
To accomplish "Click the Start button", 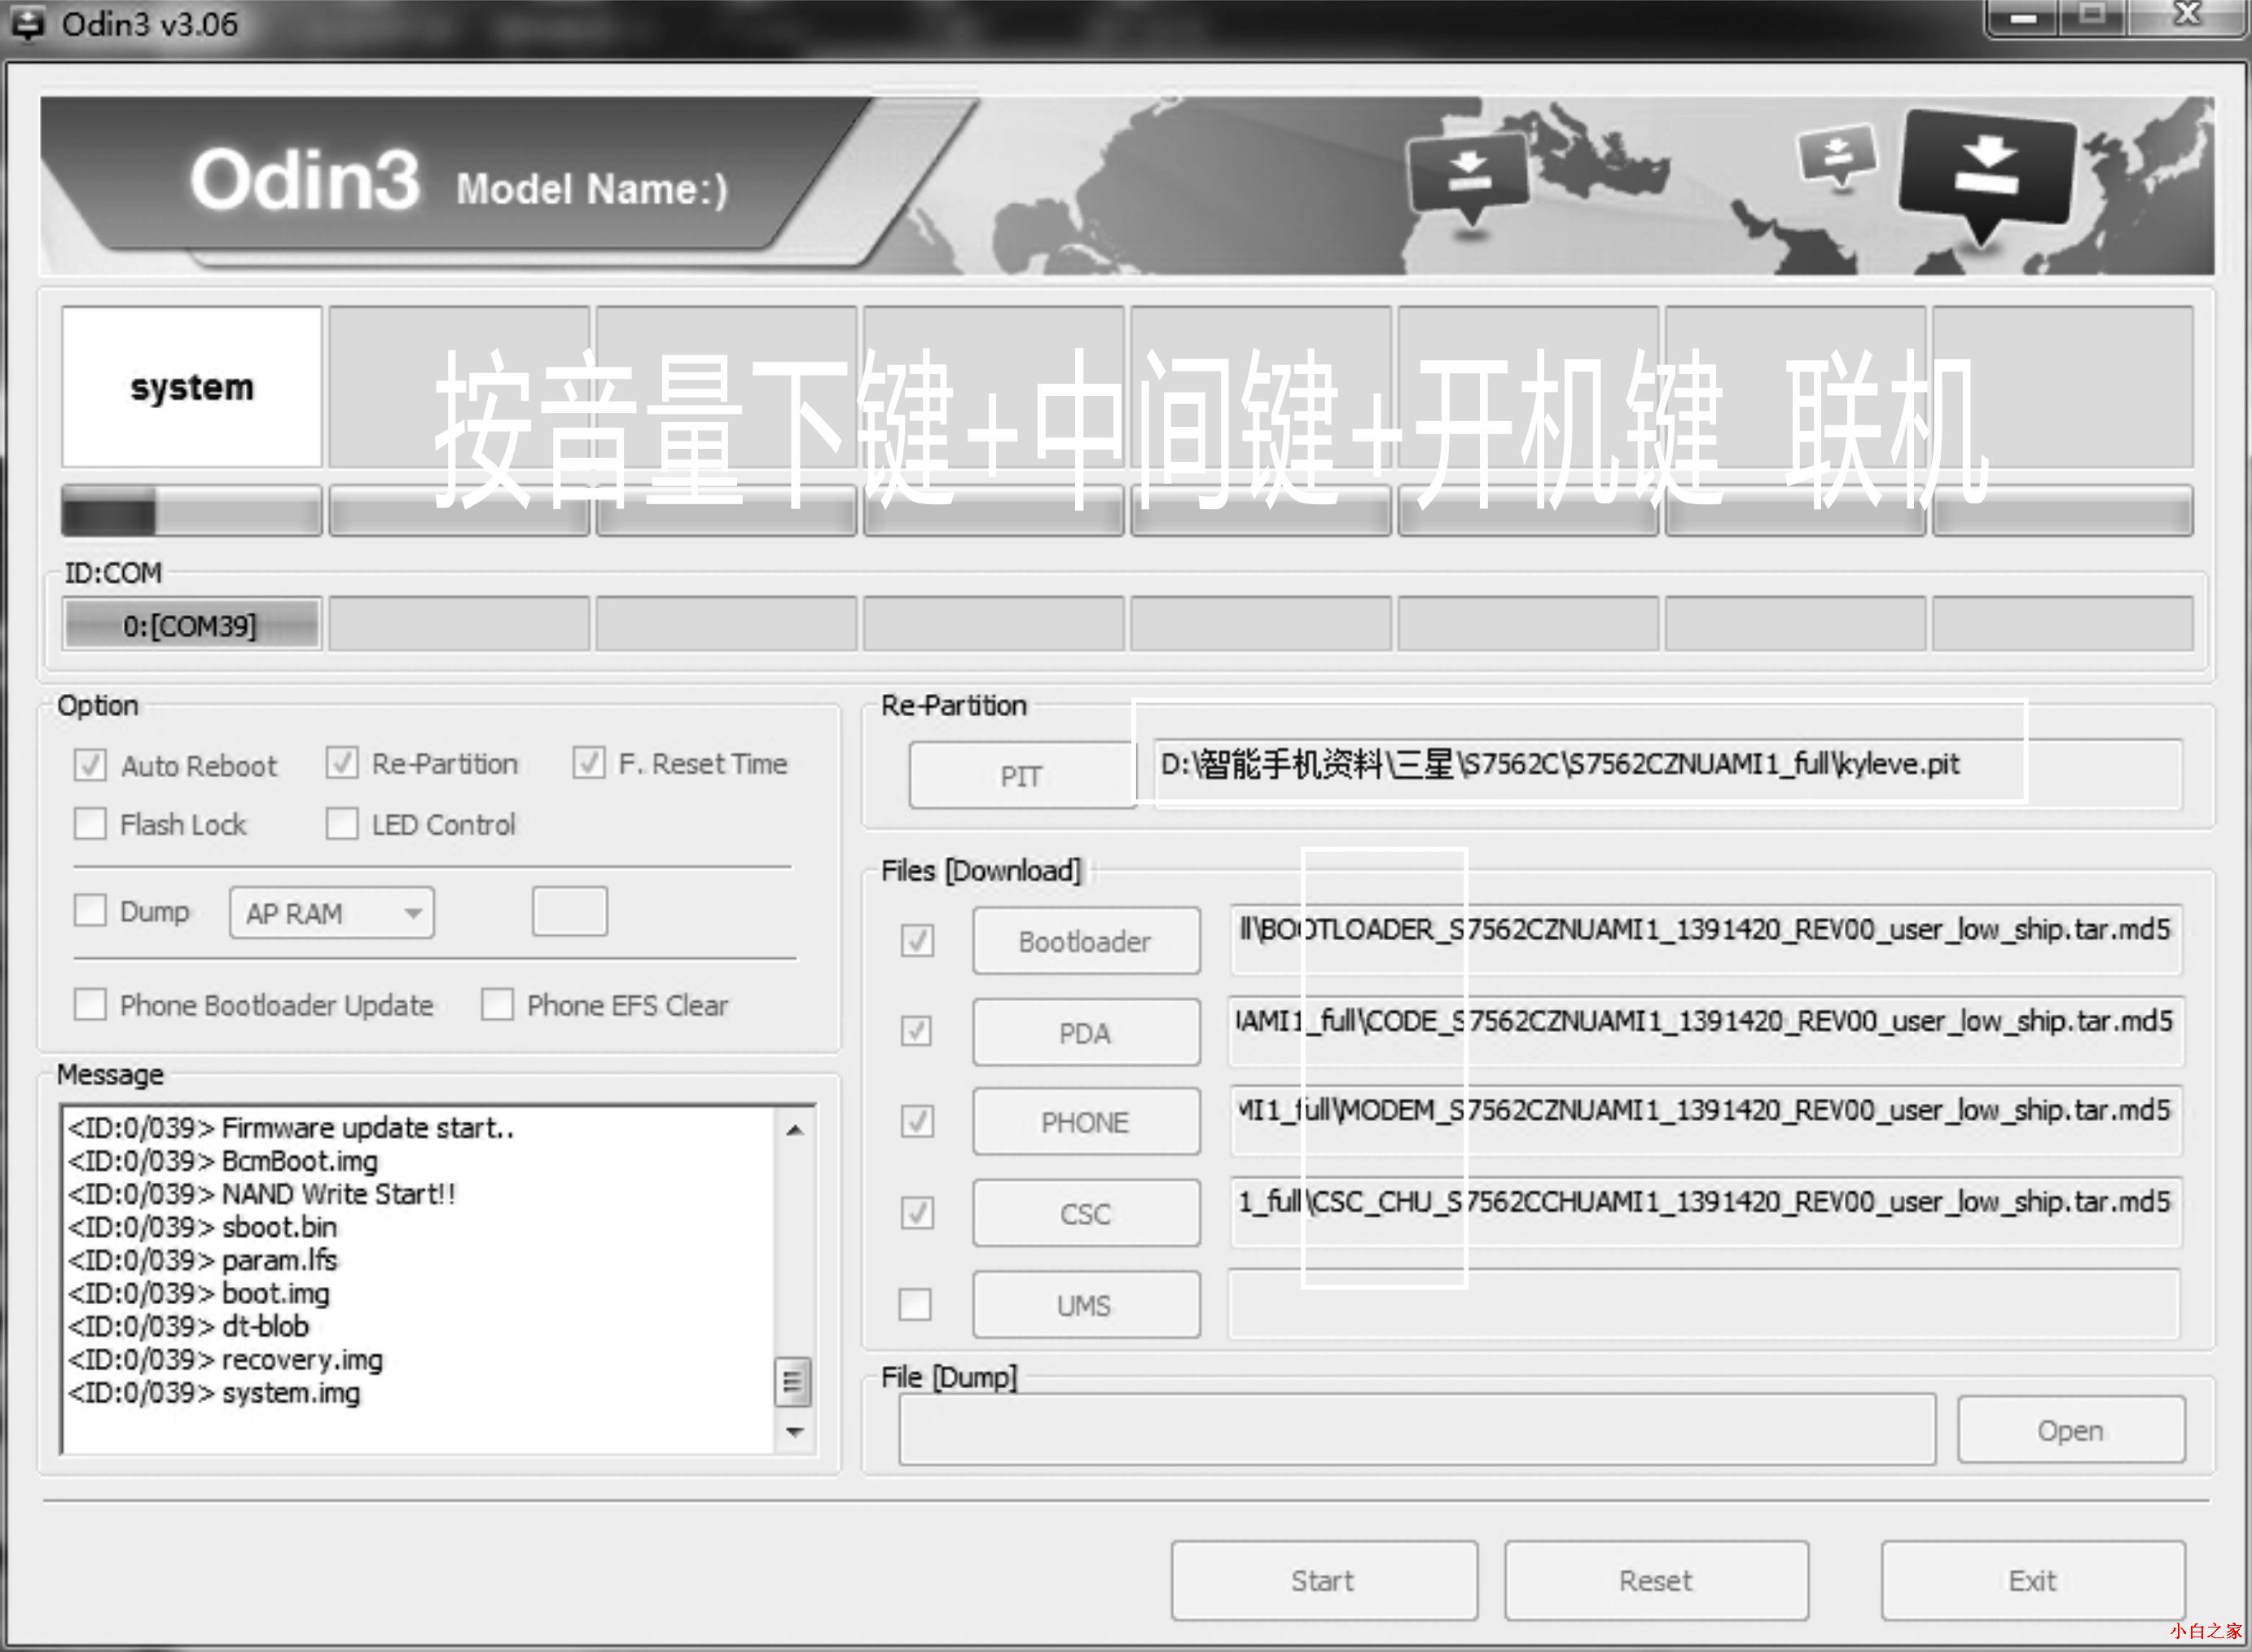I will [x=1324, y=1581].
